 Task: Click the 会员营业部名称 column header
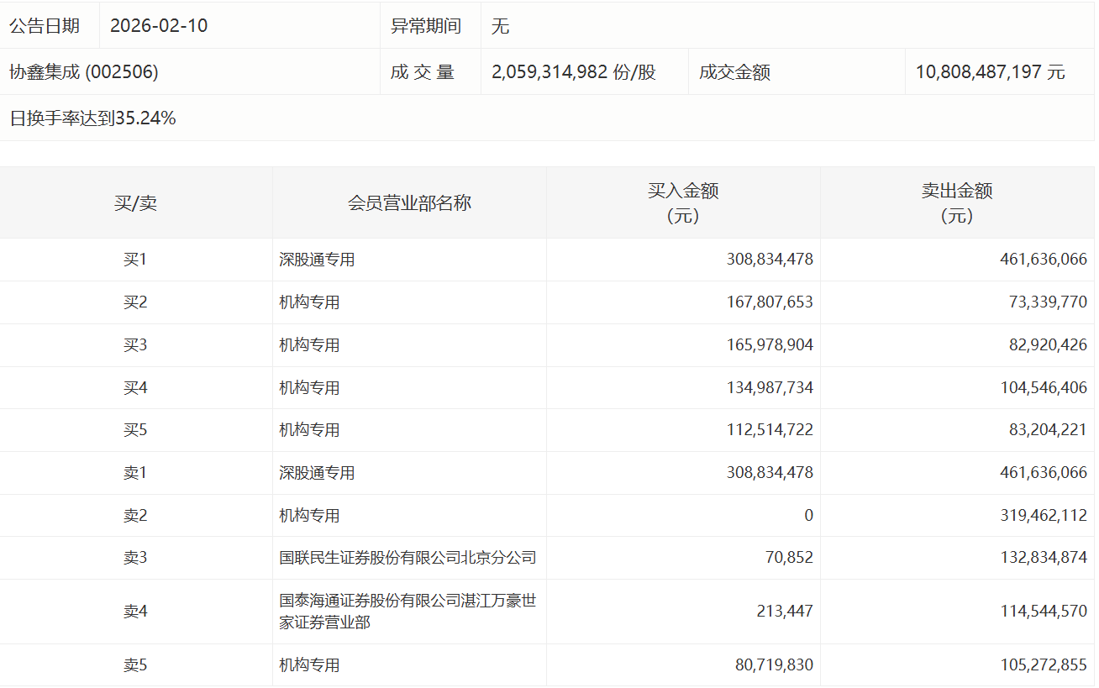click(409, 203)
